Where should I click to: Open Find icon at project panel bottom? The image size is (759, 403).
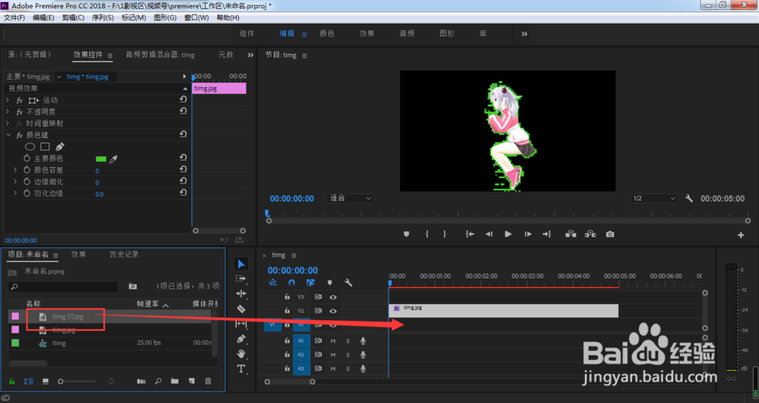click(x=159, y=381)
